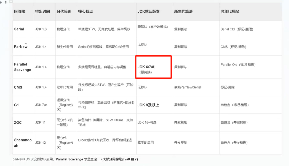Place cursor in the ParNew cell
Screen dimensions: 289x166
click(x=21, y=47)
